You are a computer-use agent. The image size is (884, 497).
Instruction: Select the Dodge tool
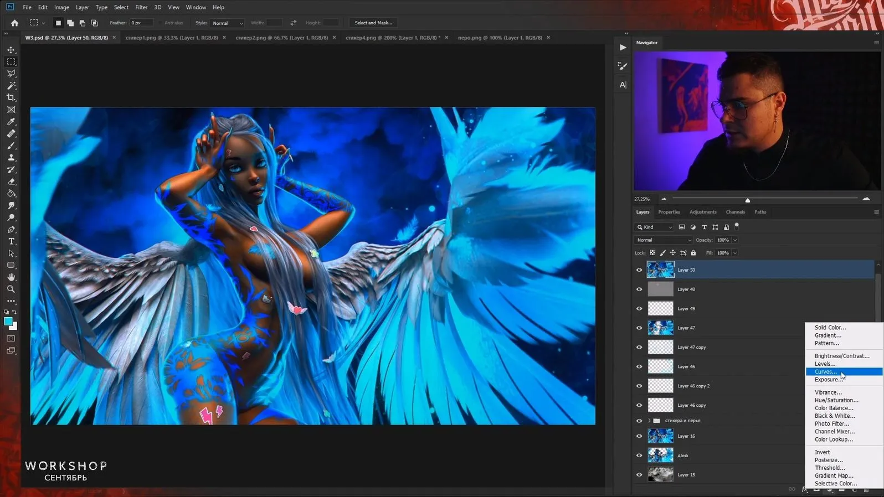11,218
